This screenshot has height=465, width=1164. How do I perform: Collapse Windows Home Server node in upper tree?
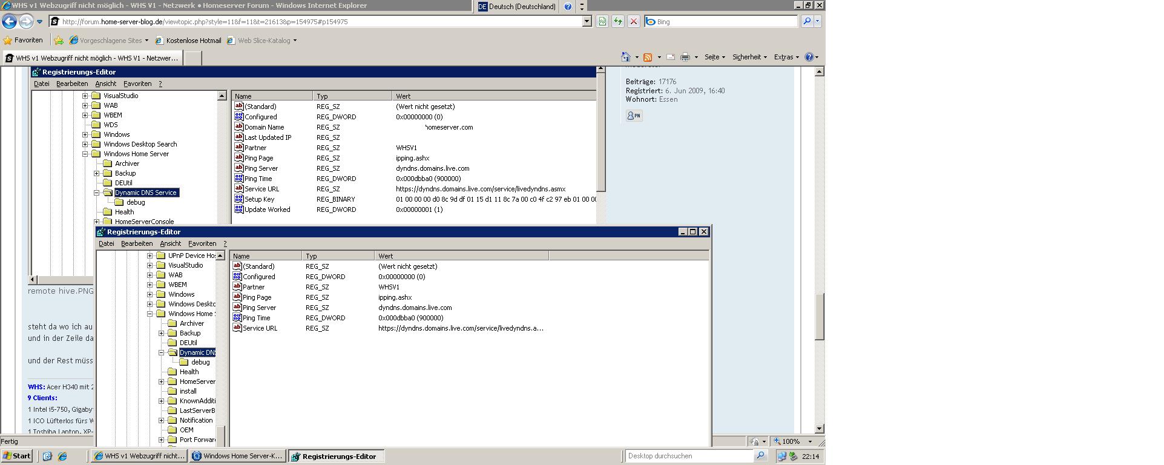85,154
